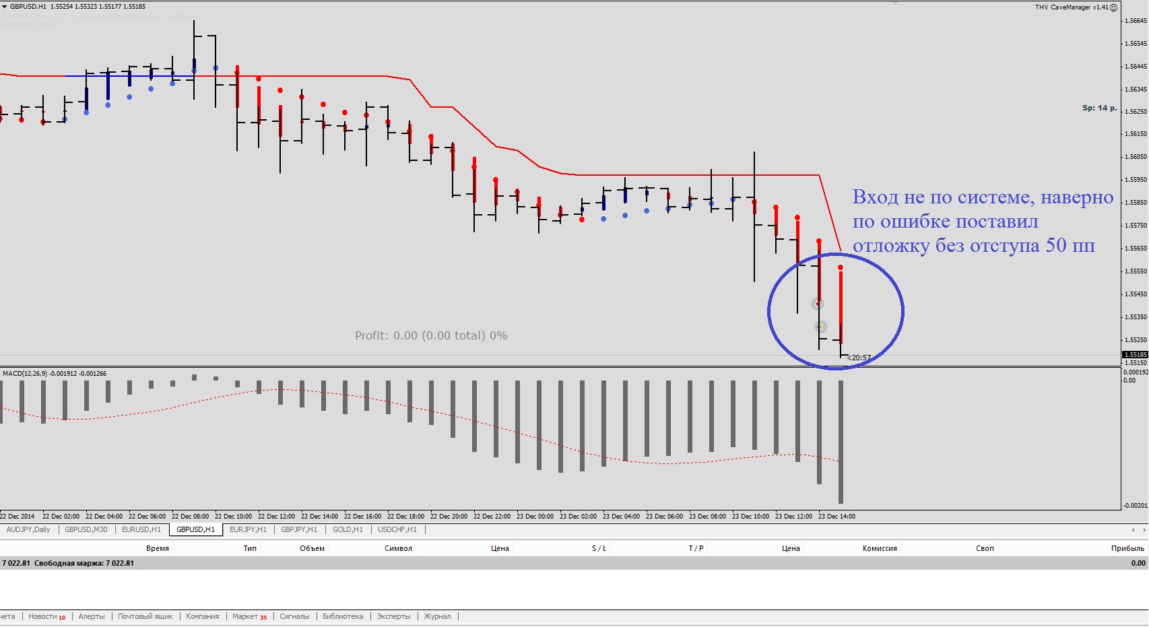
Task: Open the Журнал terminal tab
Action: pos(437,616)
